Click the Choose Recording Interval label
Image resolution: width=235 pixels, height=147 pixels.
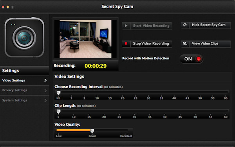pyautogui.click(x=79, y=87)
